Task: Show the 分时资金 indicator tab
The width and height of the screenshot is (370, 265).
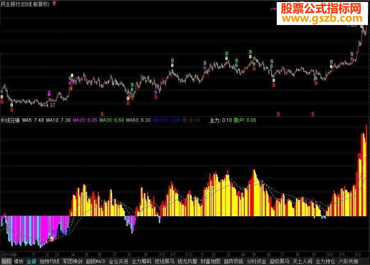Action: [257, 261]
